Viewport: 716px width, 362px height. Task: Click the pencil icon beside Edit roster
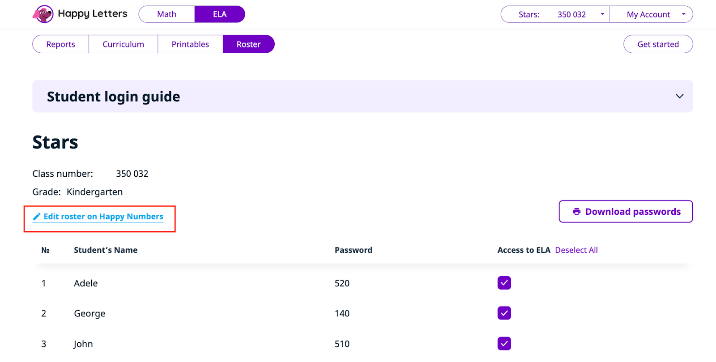37,217
